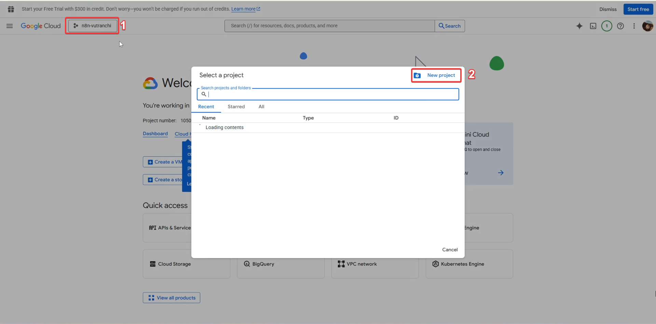Open the Cloud Storage quick access card
Screen dimensions: 656x324
187,264
